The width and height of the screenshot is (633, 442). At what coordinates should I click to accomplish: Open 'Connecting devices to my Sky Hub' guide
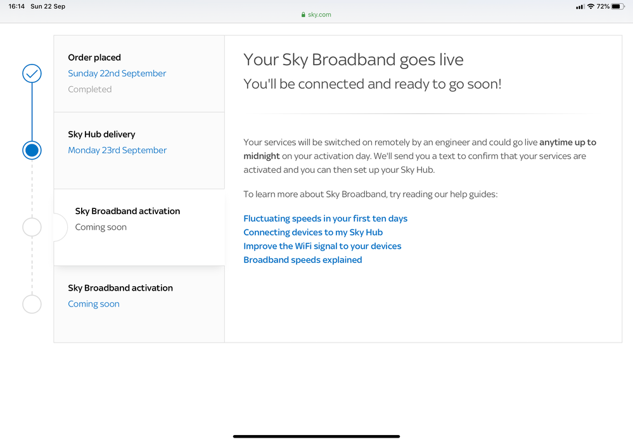pos(313,232)
